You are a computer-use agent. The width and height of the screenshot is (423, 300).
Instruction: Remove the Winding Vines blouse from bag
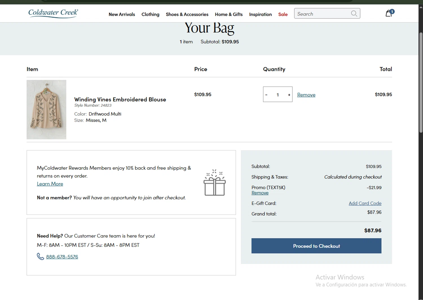306,95
